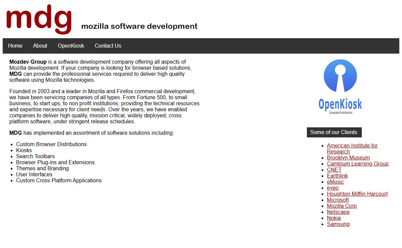402x248 pixels.
Task: Open the About navigation item
Action: pos(40,46)
